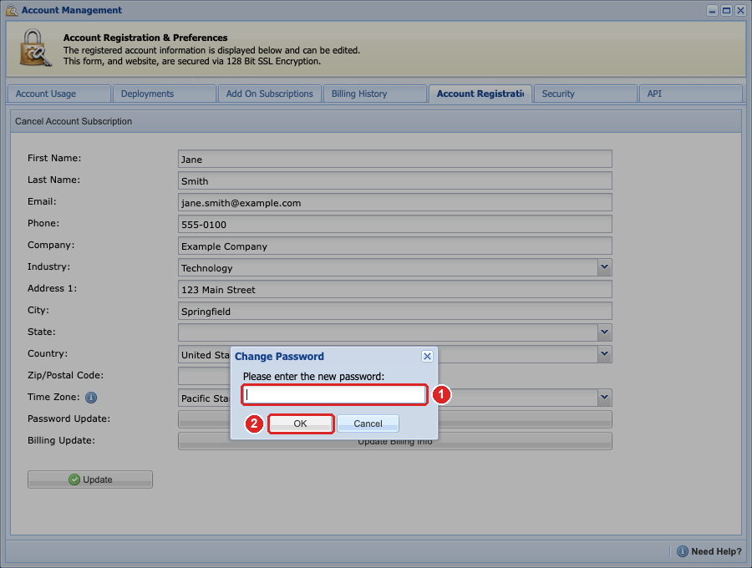752x568 pixels.
Task: Click the Time Zone info icon
Action: (x=90, y=398)
